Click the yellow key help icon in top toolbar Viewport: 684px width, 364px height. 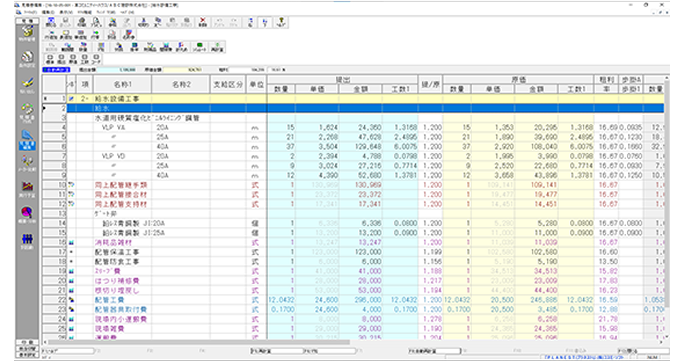[x=281, y=22]
